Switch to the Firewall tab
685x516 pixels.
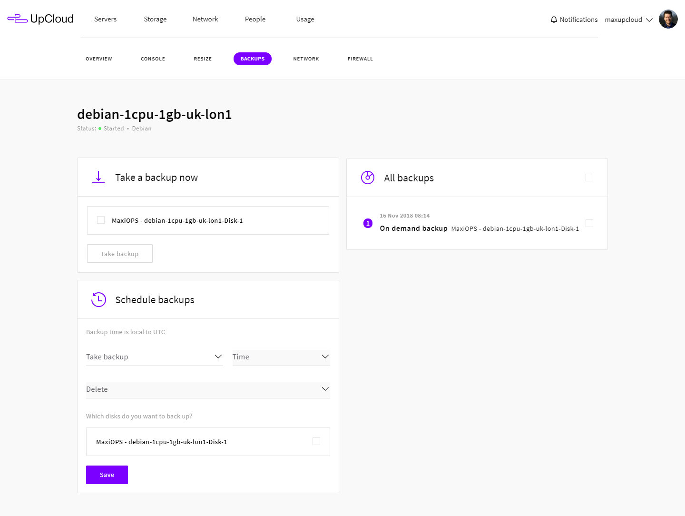point(360,59)
